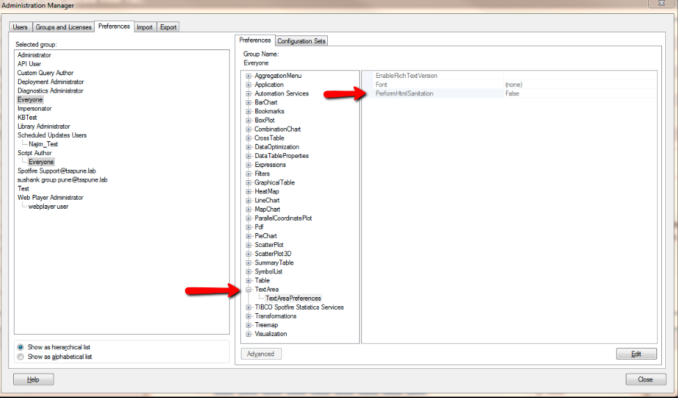Select the Scheduled Updates Users group
This screenshot has width=678, height=398.
[x=52, y=135]
